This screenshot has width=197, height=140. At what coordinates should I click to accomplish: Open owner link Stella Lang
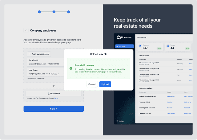click(187, 102)
